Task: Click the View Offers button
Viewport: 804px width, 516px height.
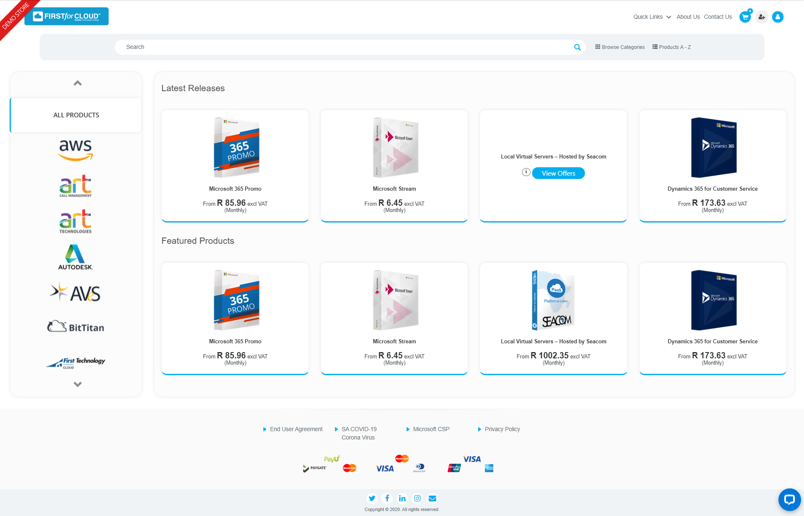Action: pos(558,173)
